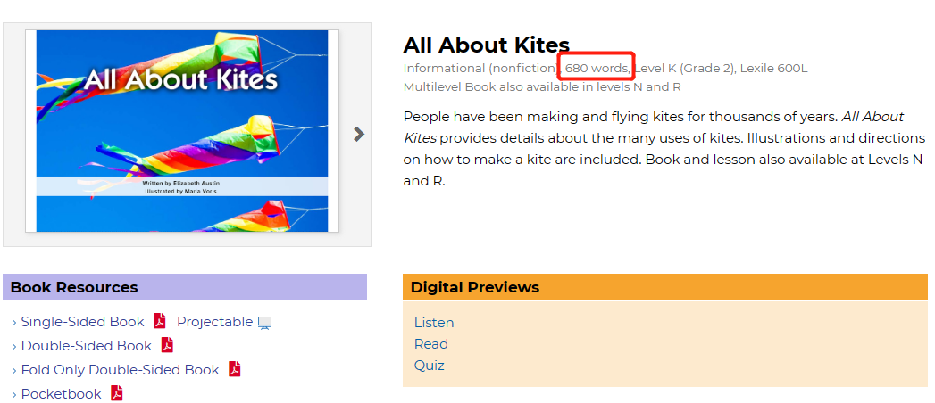Viewport: 935px width, 403px height.
Task: Click the Book Resources section header
Action: [x=74, y=287]
